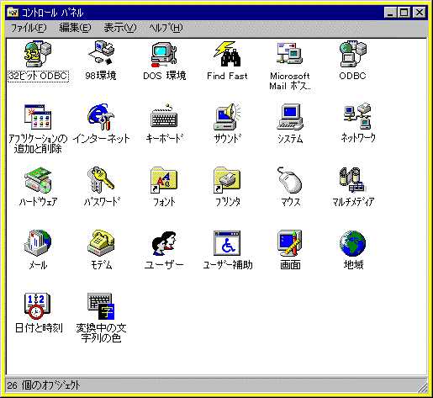
Task: Select the 画面 display icon
Action: 290,243
